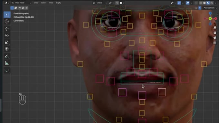Open the gizmo settings dropdown arrow
This screenshot has height=123, width=219.
point(183,3)
